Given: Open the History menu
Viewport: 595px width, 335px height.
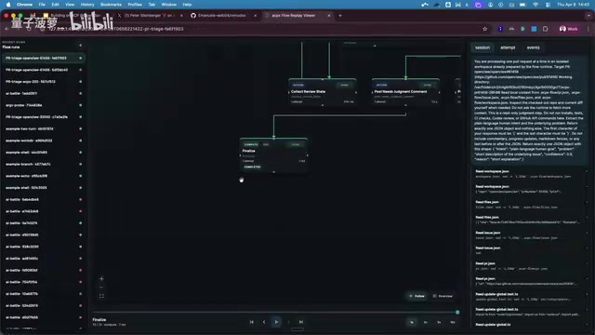Looking at the screenshot, I should (x=87, y=5).
